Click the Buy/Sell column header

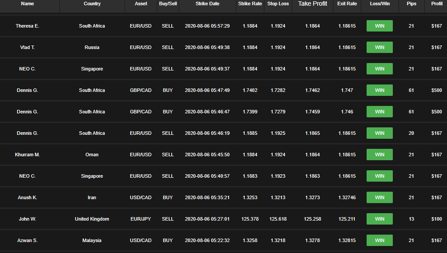(168, 4)
